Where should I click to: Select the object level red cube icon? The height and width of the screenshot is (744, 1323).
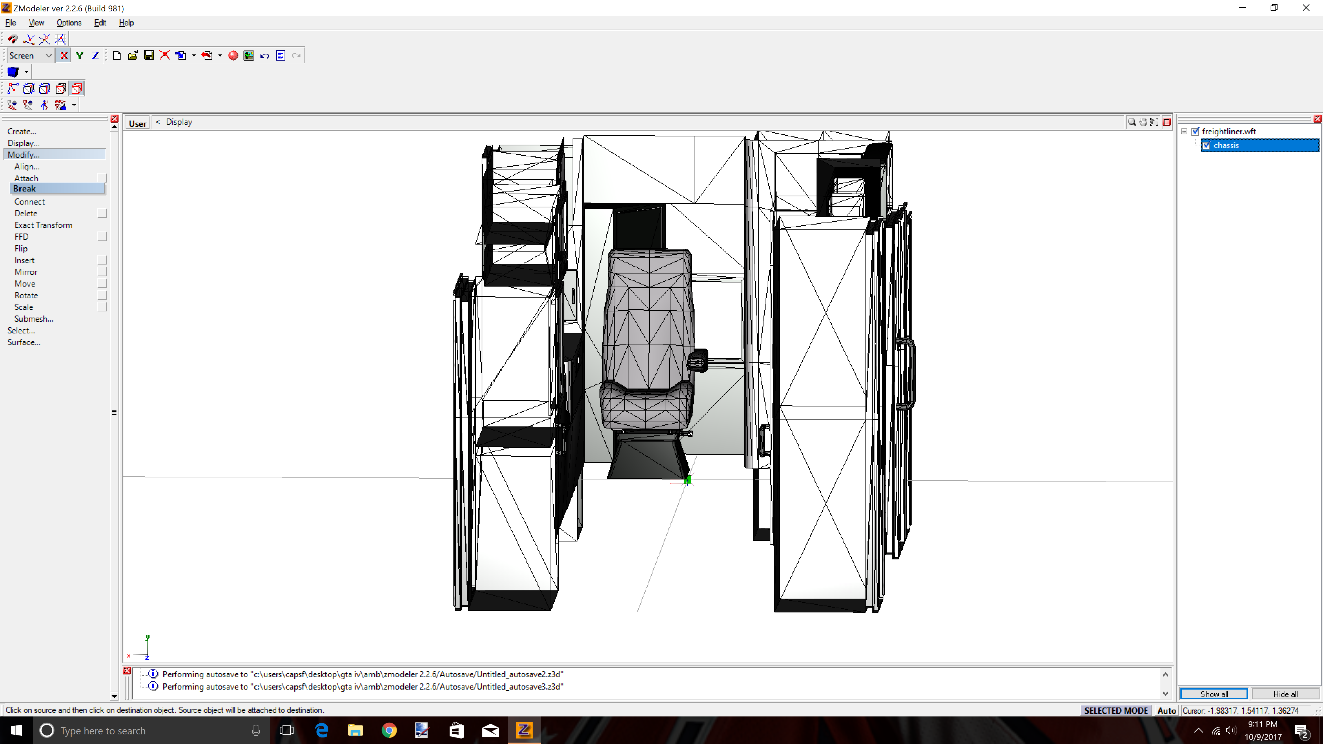pyautogui.click(x=77, y=88)
